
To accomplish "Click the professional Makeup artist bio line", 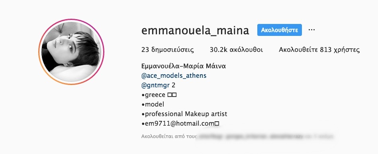I will point(184,114).
